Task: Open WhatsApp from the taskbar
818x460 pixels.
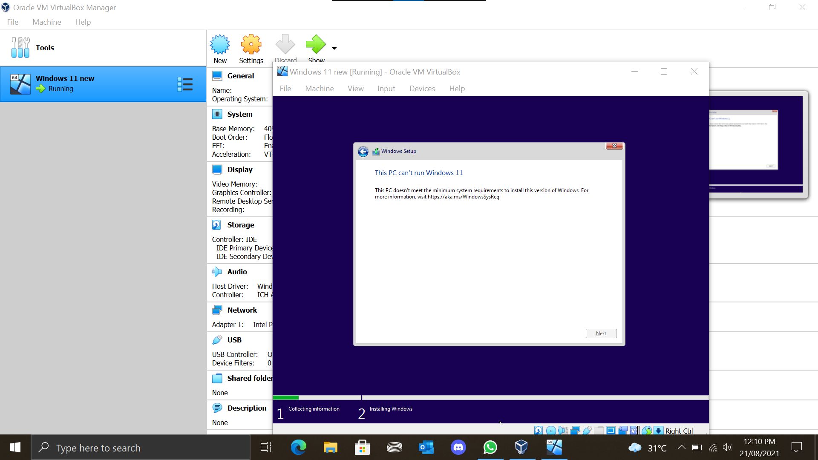Action: point(490,447)
